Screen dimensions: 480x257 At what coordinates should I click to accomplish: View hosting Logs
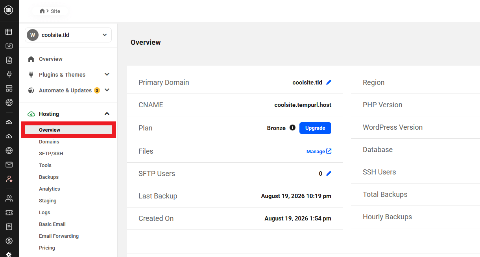pos(44,212)
